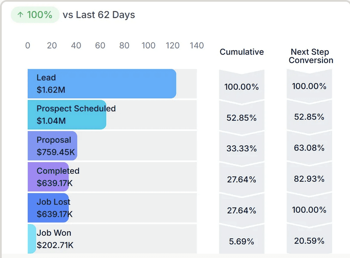Click the 33.33% cumulative value
The height and width of the screenshot is (258, 350).
(x=242, y=148)
